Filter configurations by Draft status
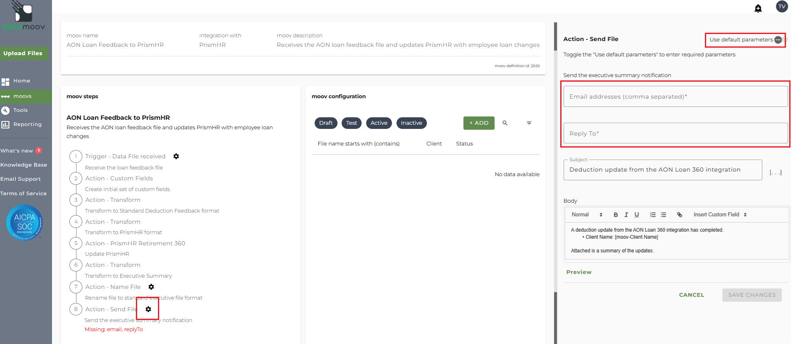Screen dimensions: 793x344 (326, 123)
